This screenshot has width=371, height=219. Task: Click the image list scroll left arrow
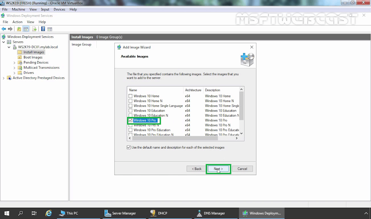130,138
